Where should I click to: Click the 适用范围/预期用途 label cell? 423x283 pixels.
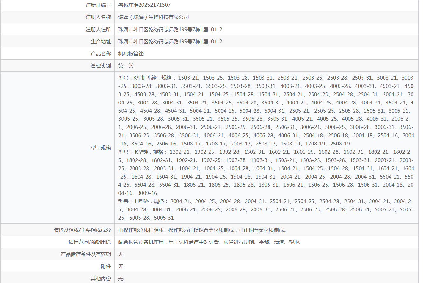57,242
